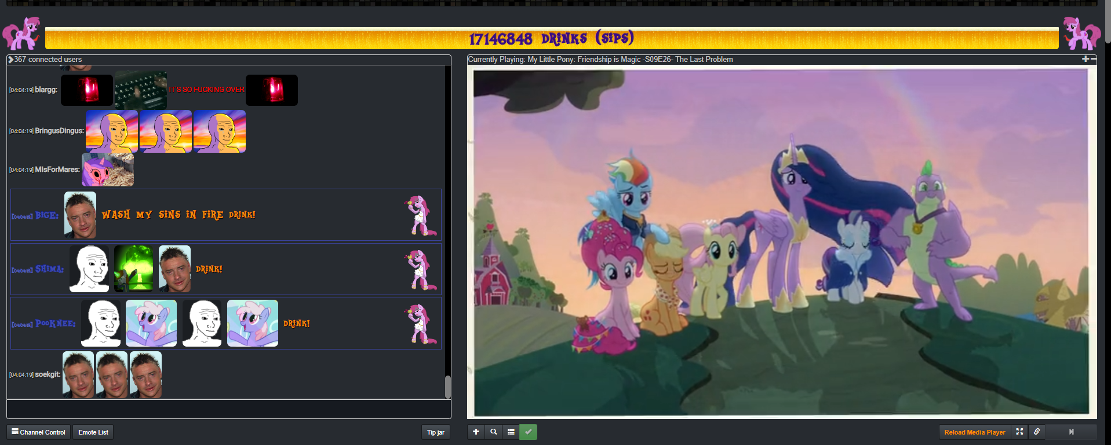This screenshot has width=1111, height=445.
Task: Open the Emote List
Action: [x=93, y=432]
